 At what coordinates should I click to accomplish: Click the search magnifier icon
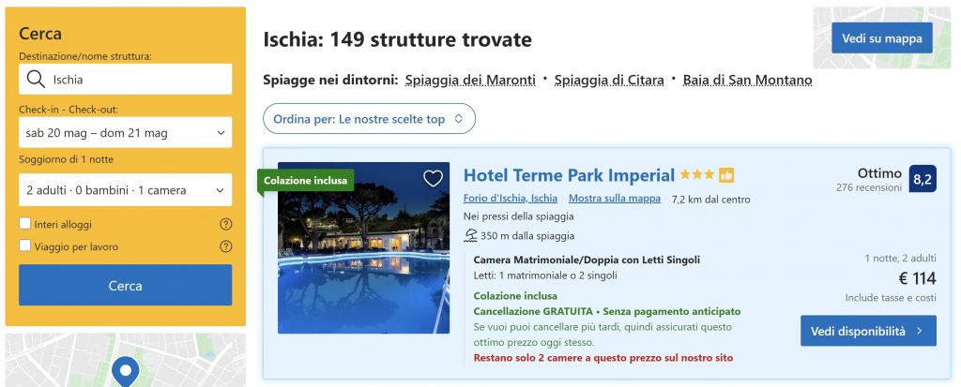37,80
